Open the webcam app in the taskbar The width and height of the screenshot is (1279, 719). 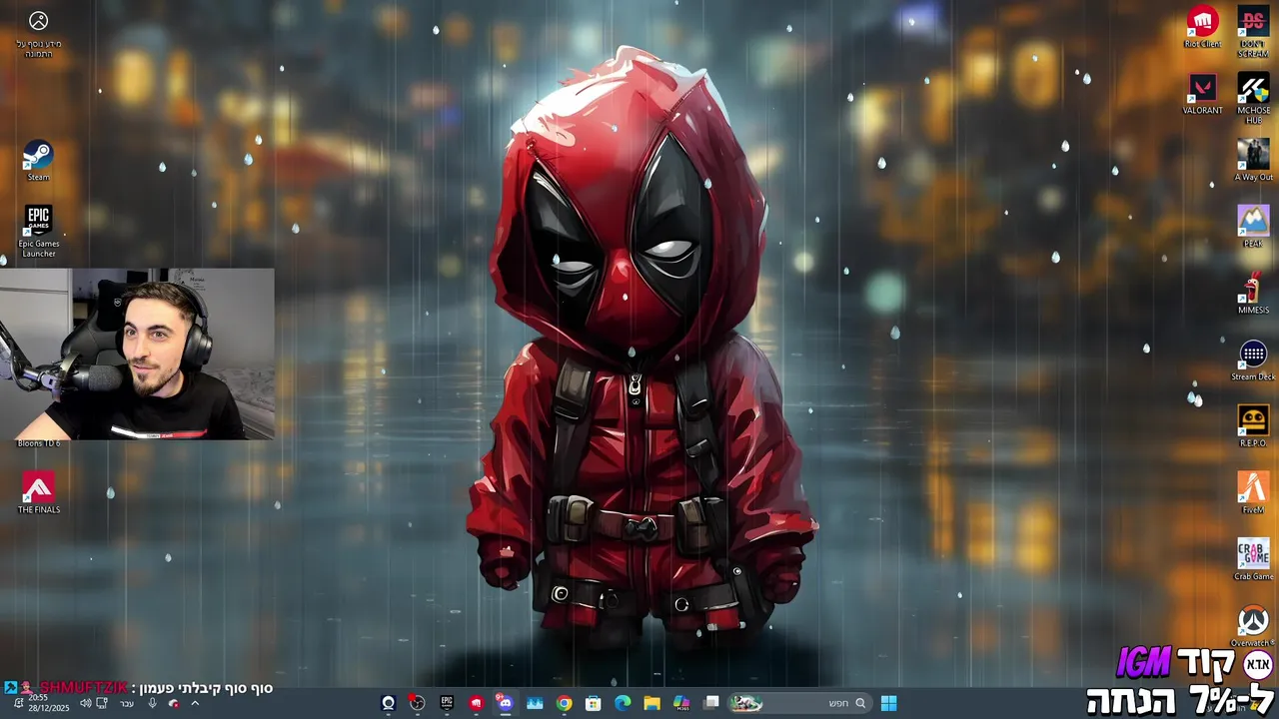click(389, 703)
